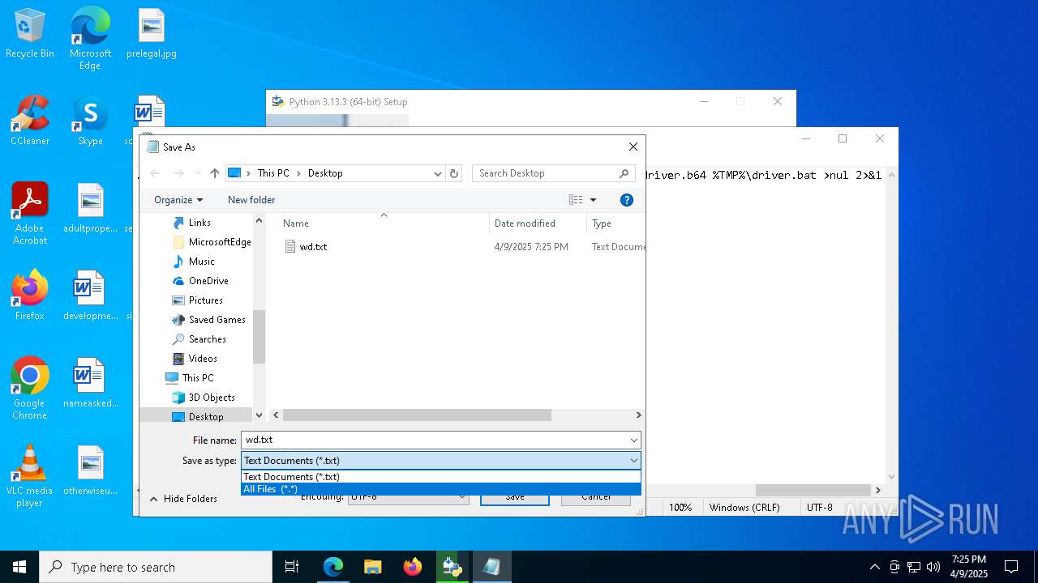The height and width of the screenshot is (583, 1038).
Task: Open the otherwiseu... desktop image file
Action: pyautogui.click(x=90, y=471)
